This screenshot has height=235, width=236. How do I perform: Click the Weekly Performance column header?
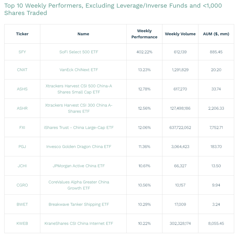[x=144, y=34]
